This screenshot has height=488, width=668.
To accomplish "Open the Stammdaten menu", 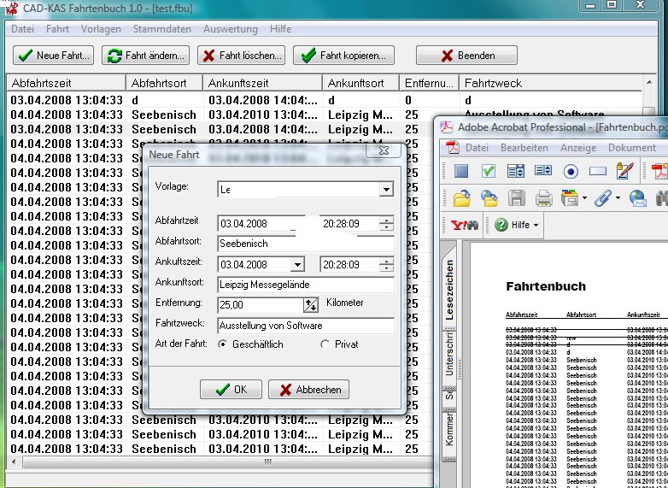I will pyautogui.click(x=161, y=29).
